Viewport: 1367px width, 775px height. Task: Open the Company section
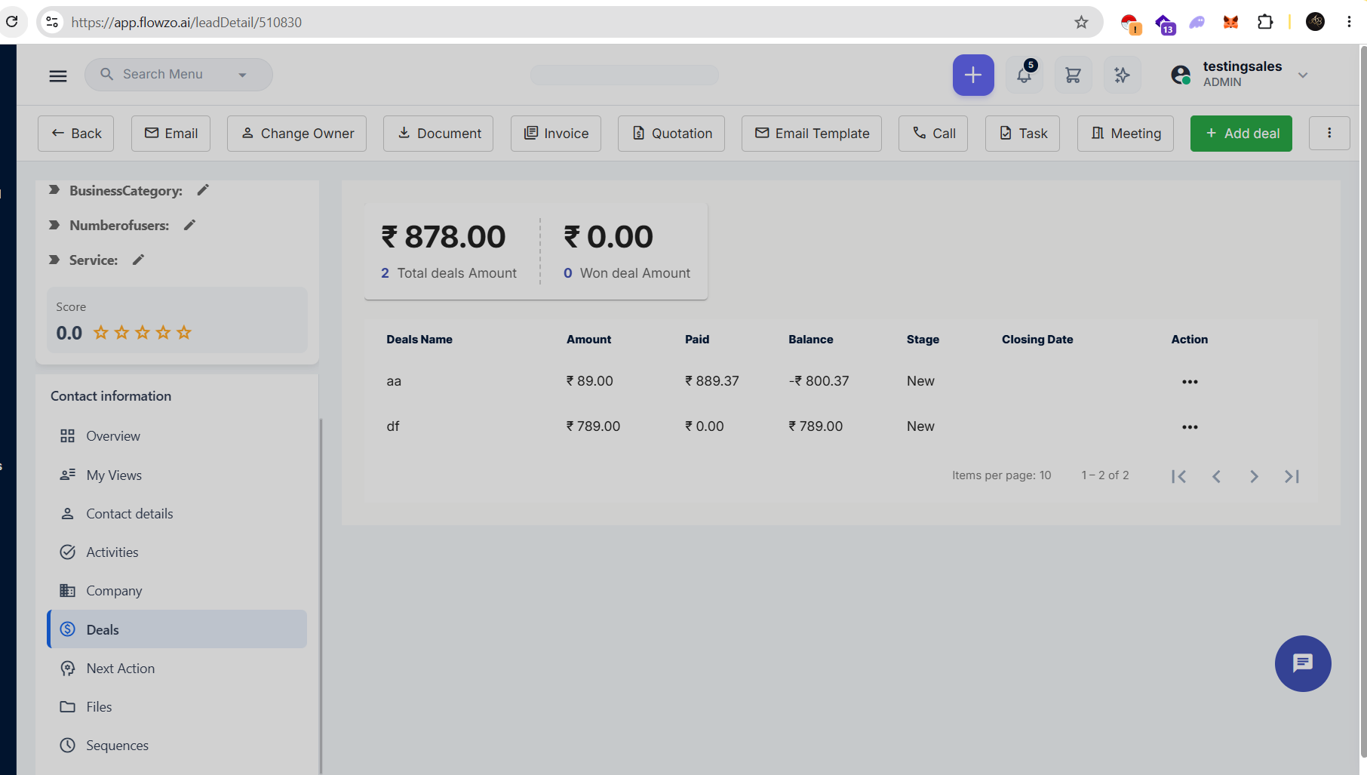coord(177,590)
